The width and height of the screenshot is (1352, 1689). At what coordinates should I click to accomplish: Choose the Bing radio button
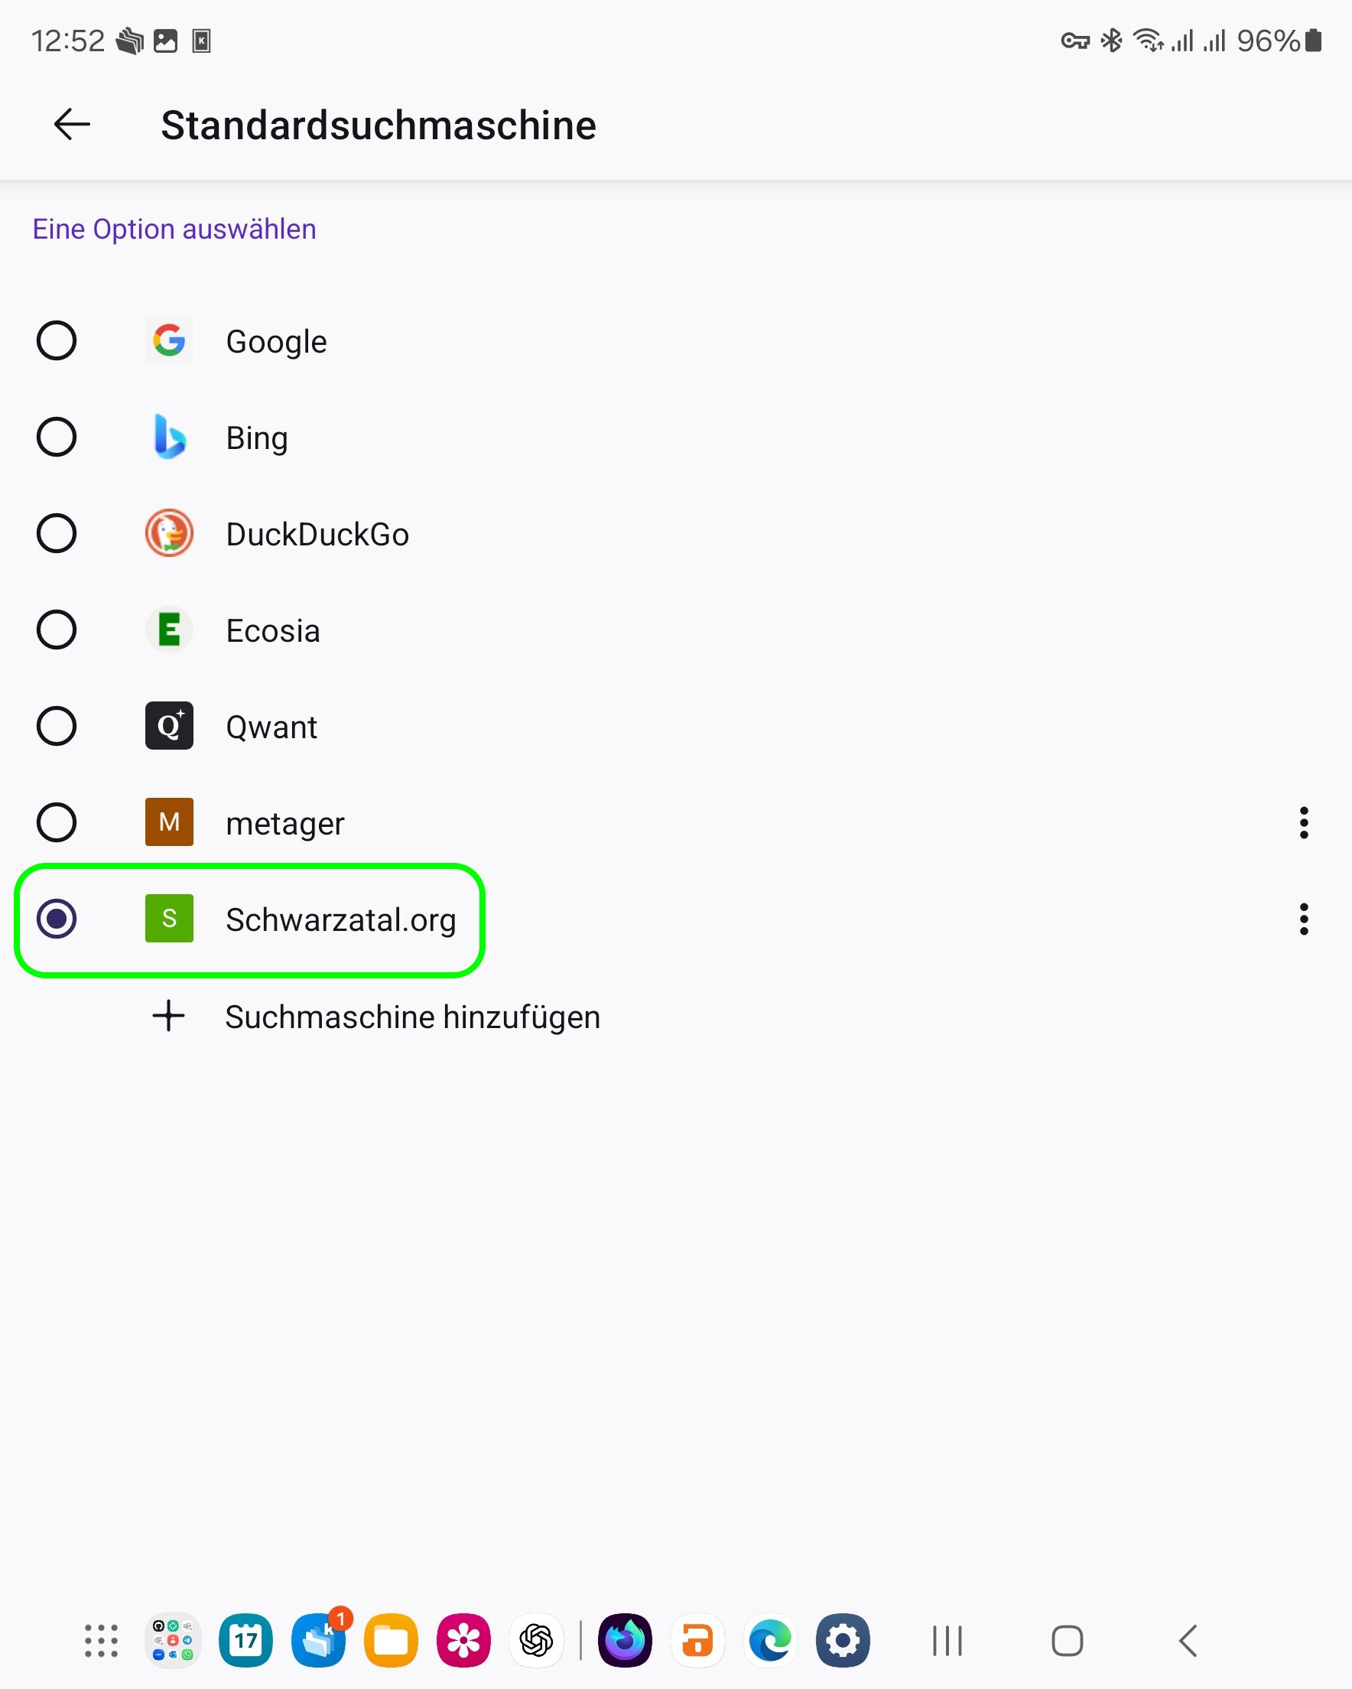click(x=57, y=437)
